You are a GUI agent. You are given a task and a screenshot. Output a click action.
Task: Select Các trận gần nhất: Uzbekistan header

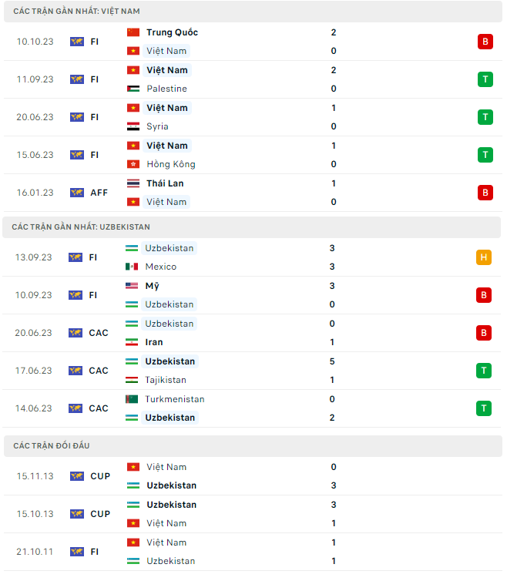82,227
